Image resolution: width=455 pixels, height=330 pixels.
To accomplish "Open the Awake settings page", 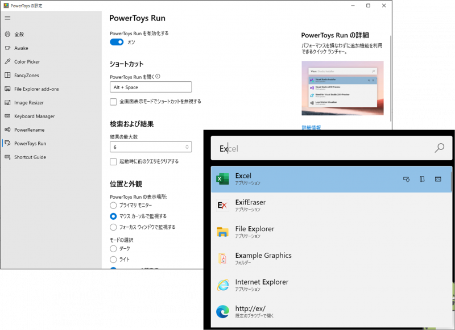I will tap(51, 48).
